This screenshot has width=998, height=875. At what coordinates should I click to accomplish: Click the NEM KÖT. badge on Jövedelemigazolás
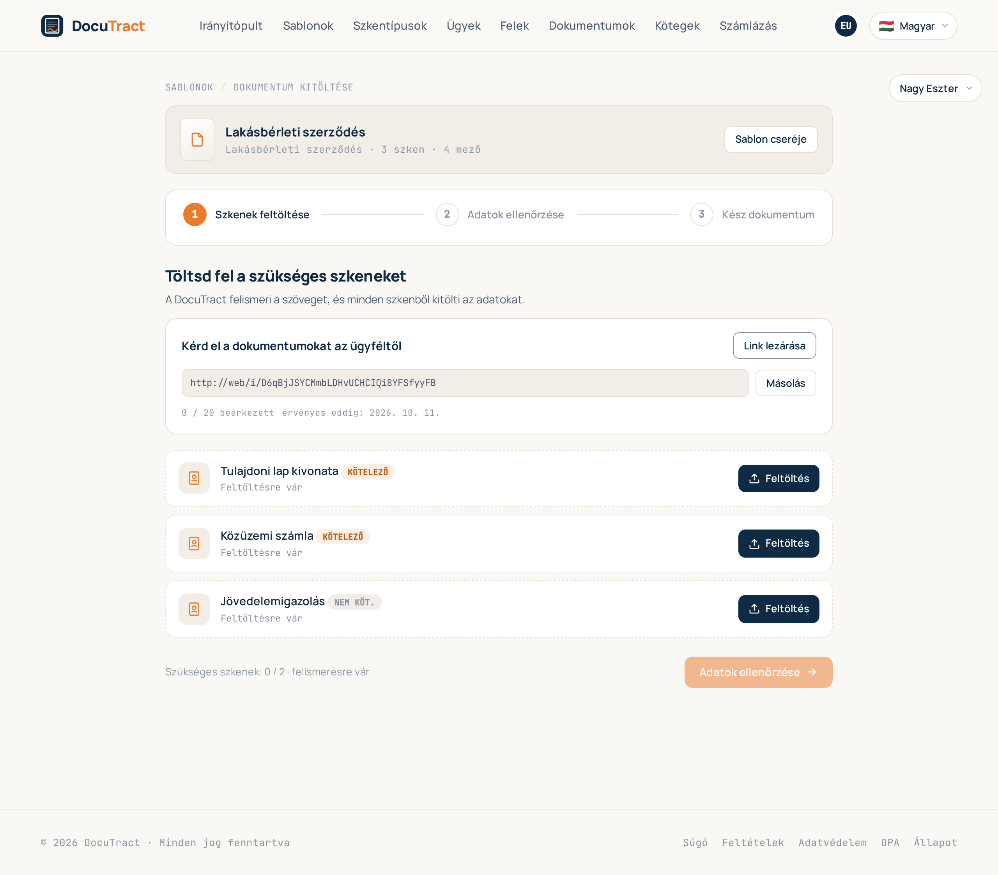tap(354, 602)
